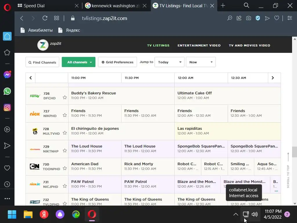Open Opera main menu logo
This screenshot has width=297, height=223.
(x=7, y=8)
